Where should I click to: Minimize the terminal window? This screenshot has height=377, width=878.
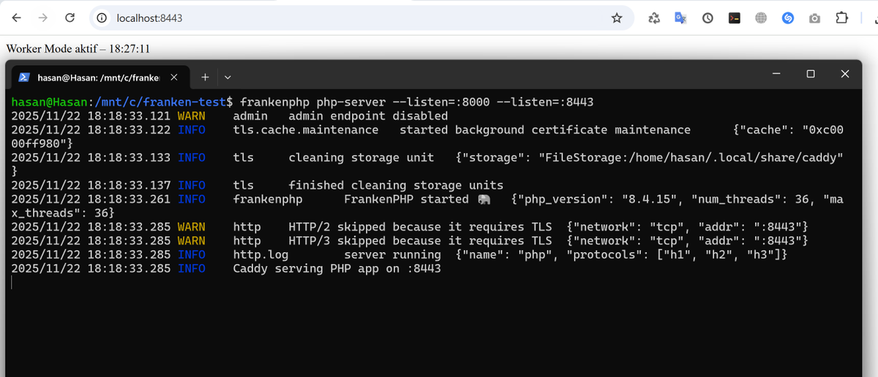point(776,74)
